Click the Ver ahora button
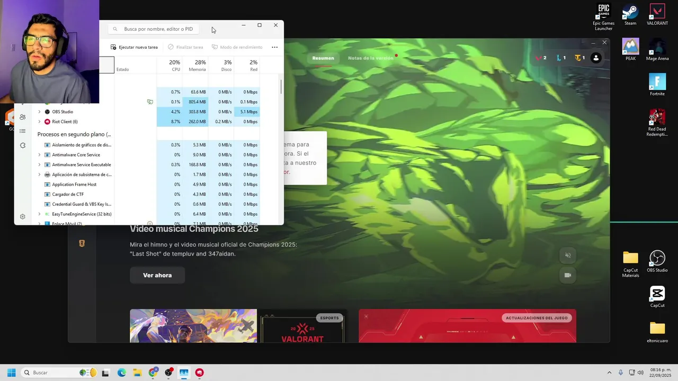678x381 pixels. [x=157, y=275]
